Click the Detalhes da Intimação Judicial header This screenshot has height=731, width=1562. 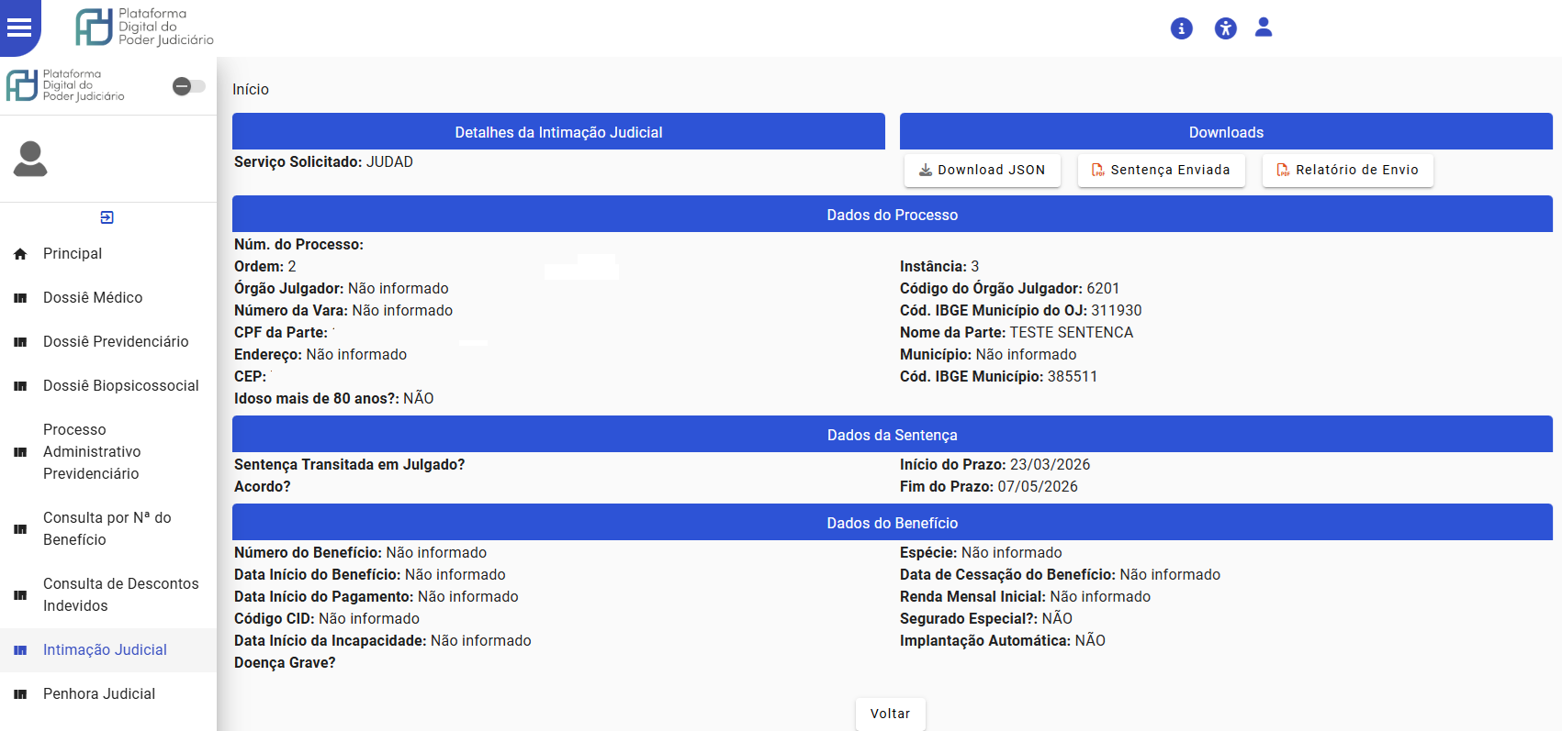click(558, 132)
